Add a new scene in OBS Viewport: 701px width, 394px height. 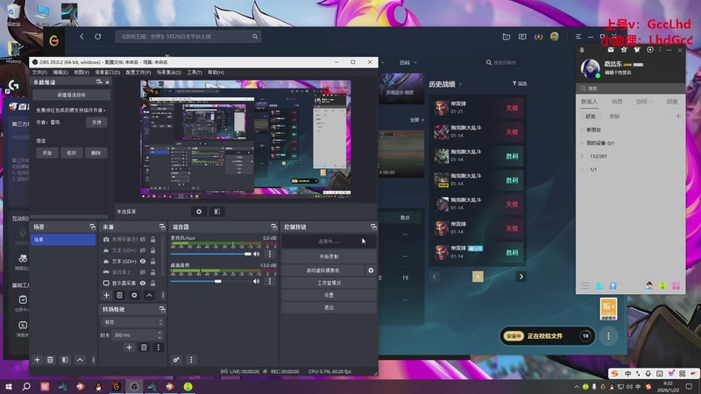[37, 360]
